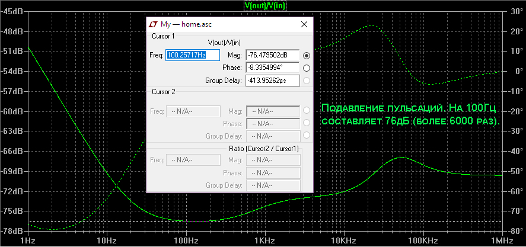Click the Cursor 1 Freq input field
The width and height of the screenshot is (526, 247).
click(x=193, y=55)
